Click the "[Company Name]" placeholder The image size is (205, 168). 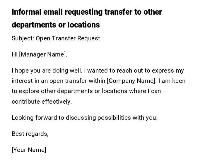coord(131,81)
